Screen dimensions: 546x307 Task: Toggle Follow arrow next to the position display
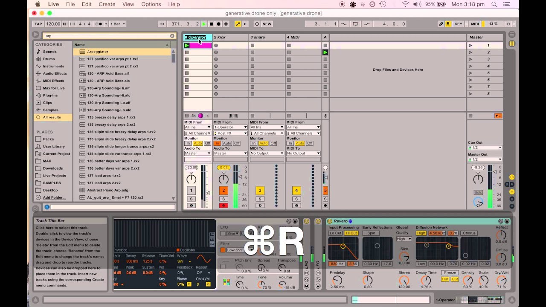(162, 24)
